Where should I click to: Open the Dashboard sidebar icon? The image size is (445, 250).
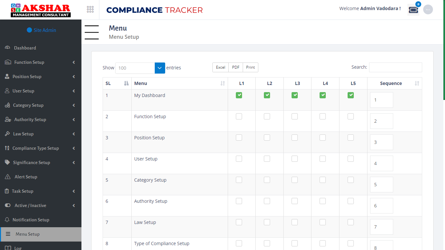(7, 48)
